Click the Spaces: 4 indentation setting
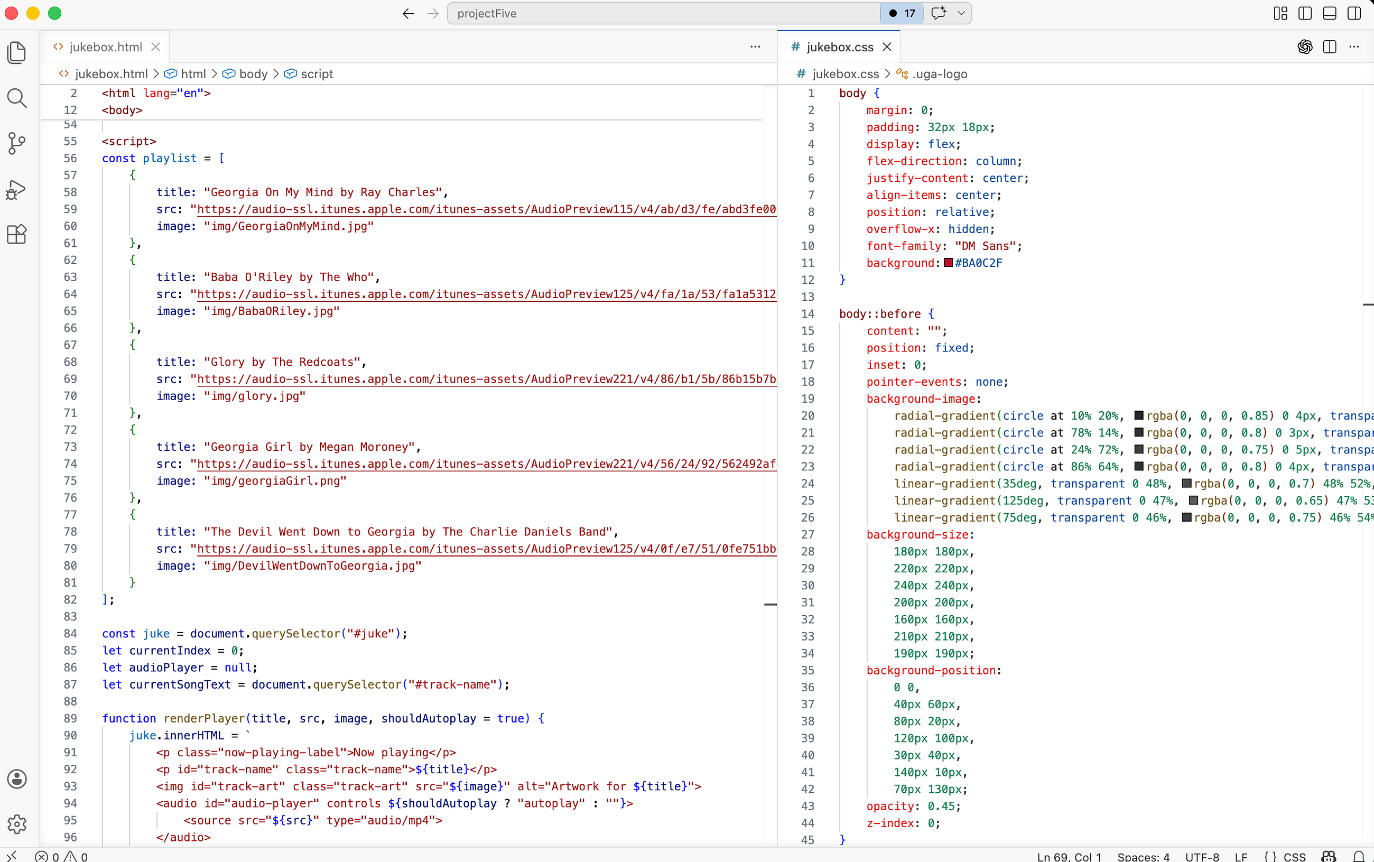The width and height of the screenshot is (1374, 862). tap(1143, 856)
